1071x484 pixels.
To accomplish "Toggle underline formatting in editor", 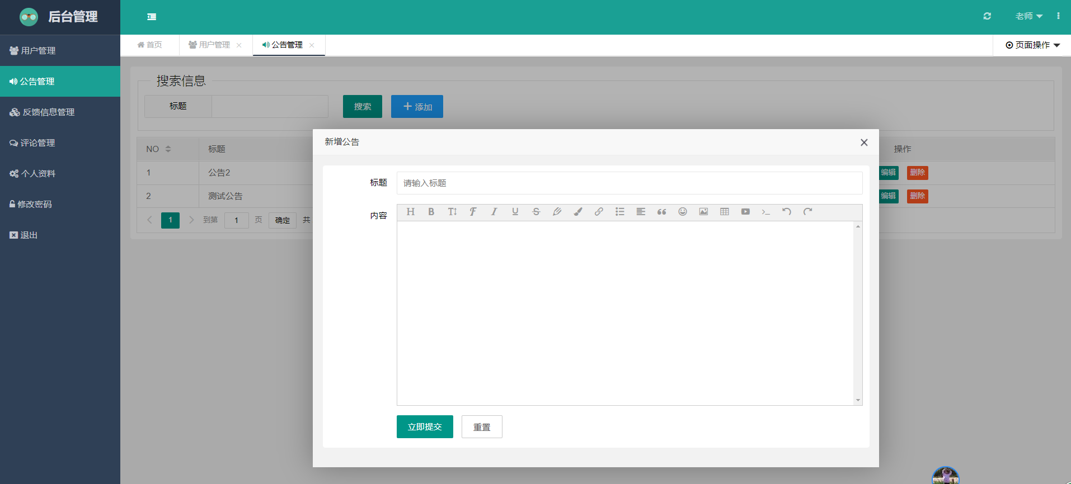I will click(x=515, y=212).
